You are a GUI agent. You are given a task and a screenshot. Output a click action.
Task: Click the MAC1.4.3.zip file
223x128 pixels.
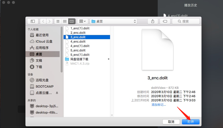point(87,64)
